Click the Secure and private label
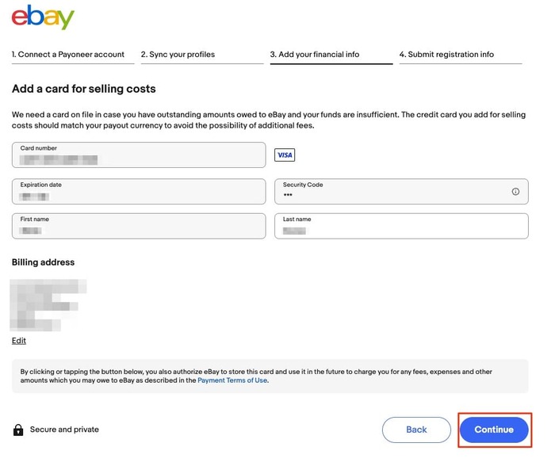 [64, 430]
